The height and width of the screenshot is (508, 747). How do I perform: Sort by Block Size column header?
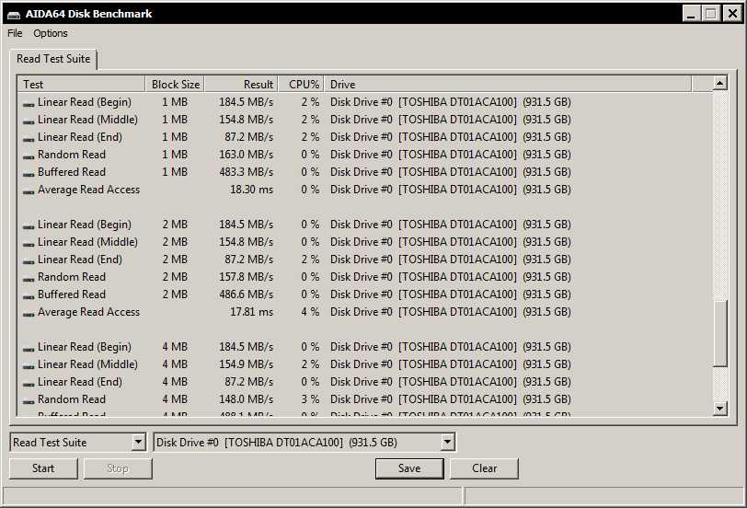click(176, 85)
